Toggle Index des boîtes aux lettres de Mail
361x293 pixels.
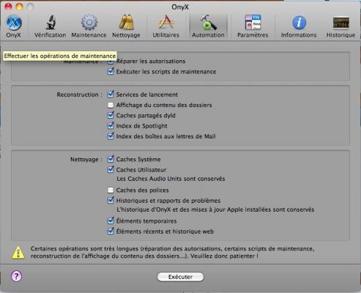click(111, 136)
